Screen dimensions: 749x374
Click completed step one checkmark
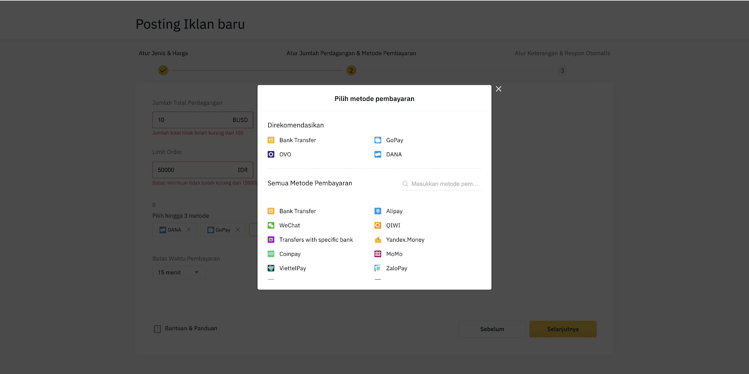point(163,71)
